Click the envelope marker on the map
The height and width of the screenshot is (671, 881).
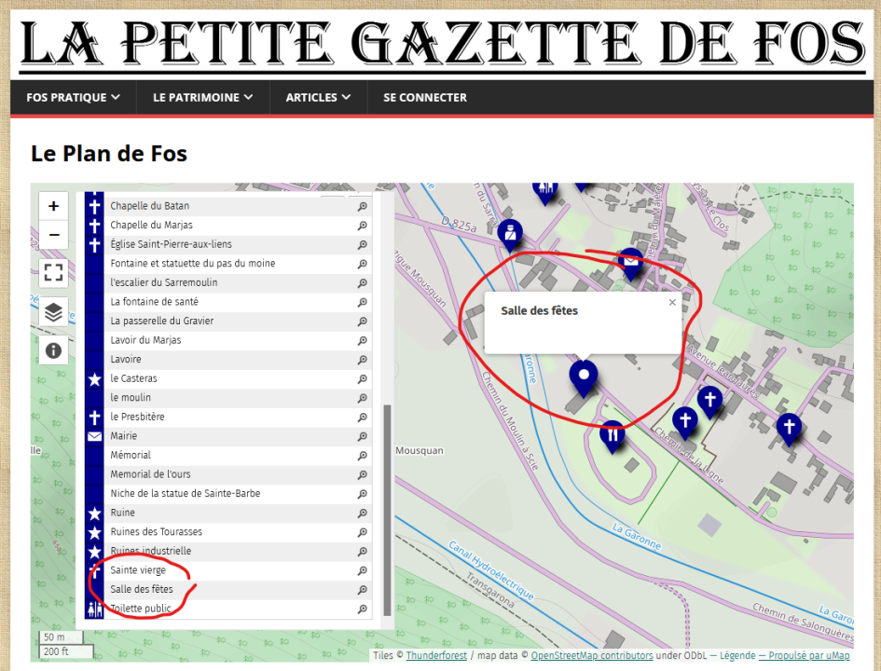[631, 262]
